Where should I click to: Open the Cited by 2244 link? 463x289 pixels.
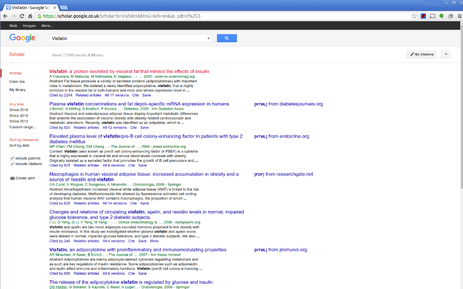[x=61, y=95]
